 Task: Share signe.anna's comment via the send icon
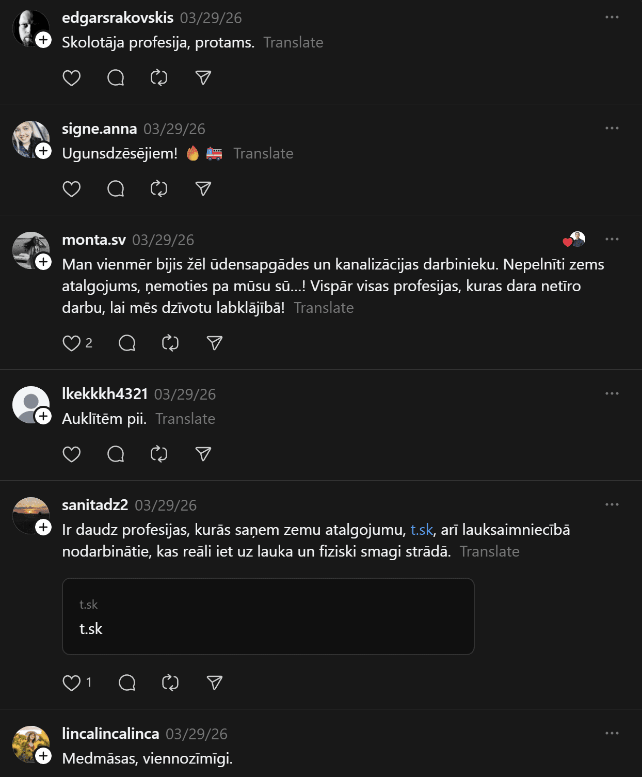(x=203, y=189)
